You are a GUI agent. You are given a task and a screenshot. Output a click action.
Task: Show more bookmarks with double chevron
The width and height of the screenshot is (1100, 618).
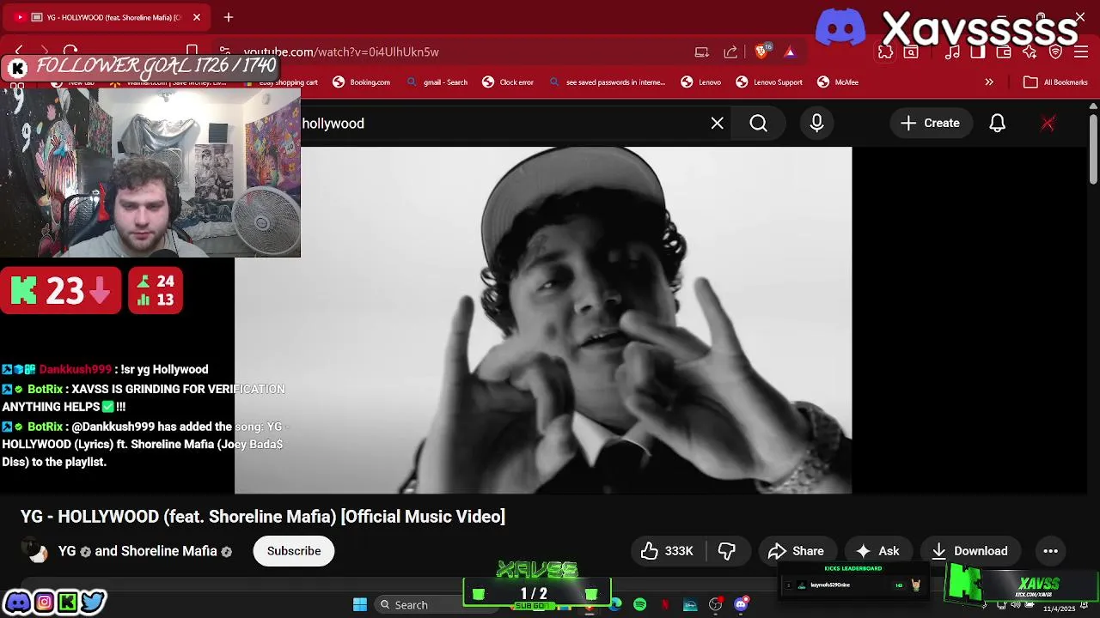coord(989,82)
